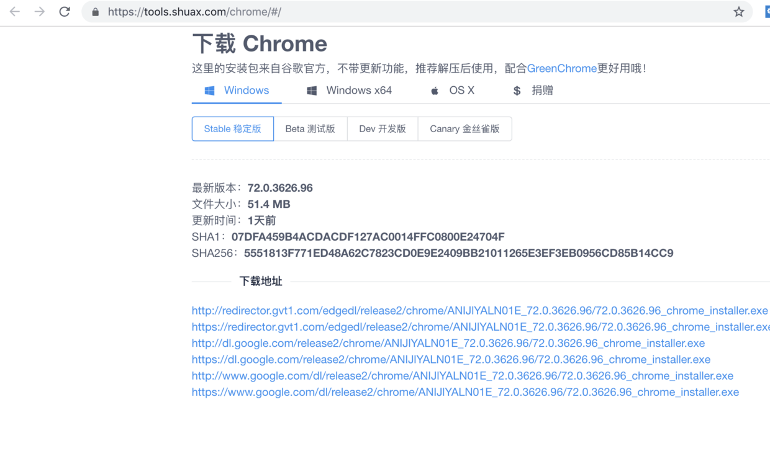
Task: Click the version number 72.0.3626.96
Action: pos(280,188)
